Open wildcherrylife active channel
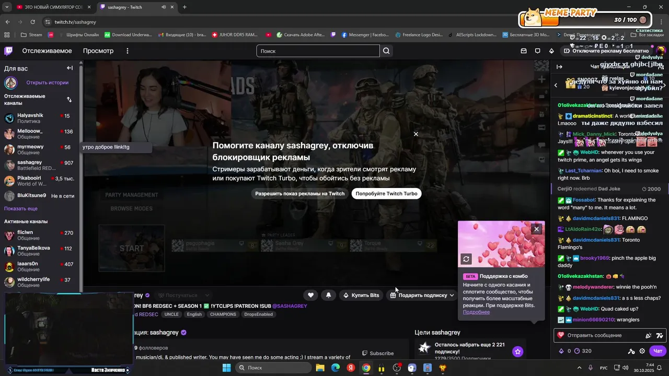The height and width of the screenshot is (376, 669). [x=40, y=283]
